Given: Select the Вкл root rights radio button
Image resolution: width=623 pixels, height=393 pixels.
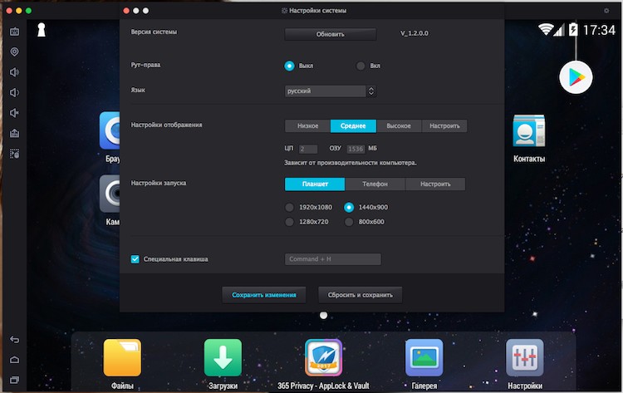Looking at the screenshot, I should [361, 66].
